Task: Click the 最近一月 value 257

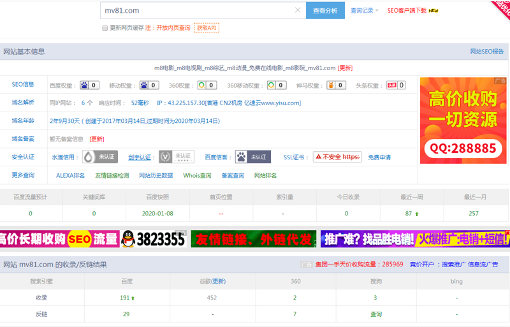Action: pos(474,214)
